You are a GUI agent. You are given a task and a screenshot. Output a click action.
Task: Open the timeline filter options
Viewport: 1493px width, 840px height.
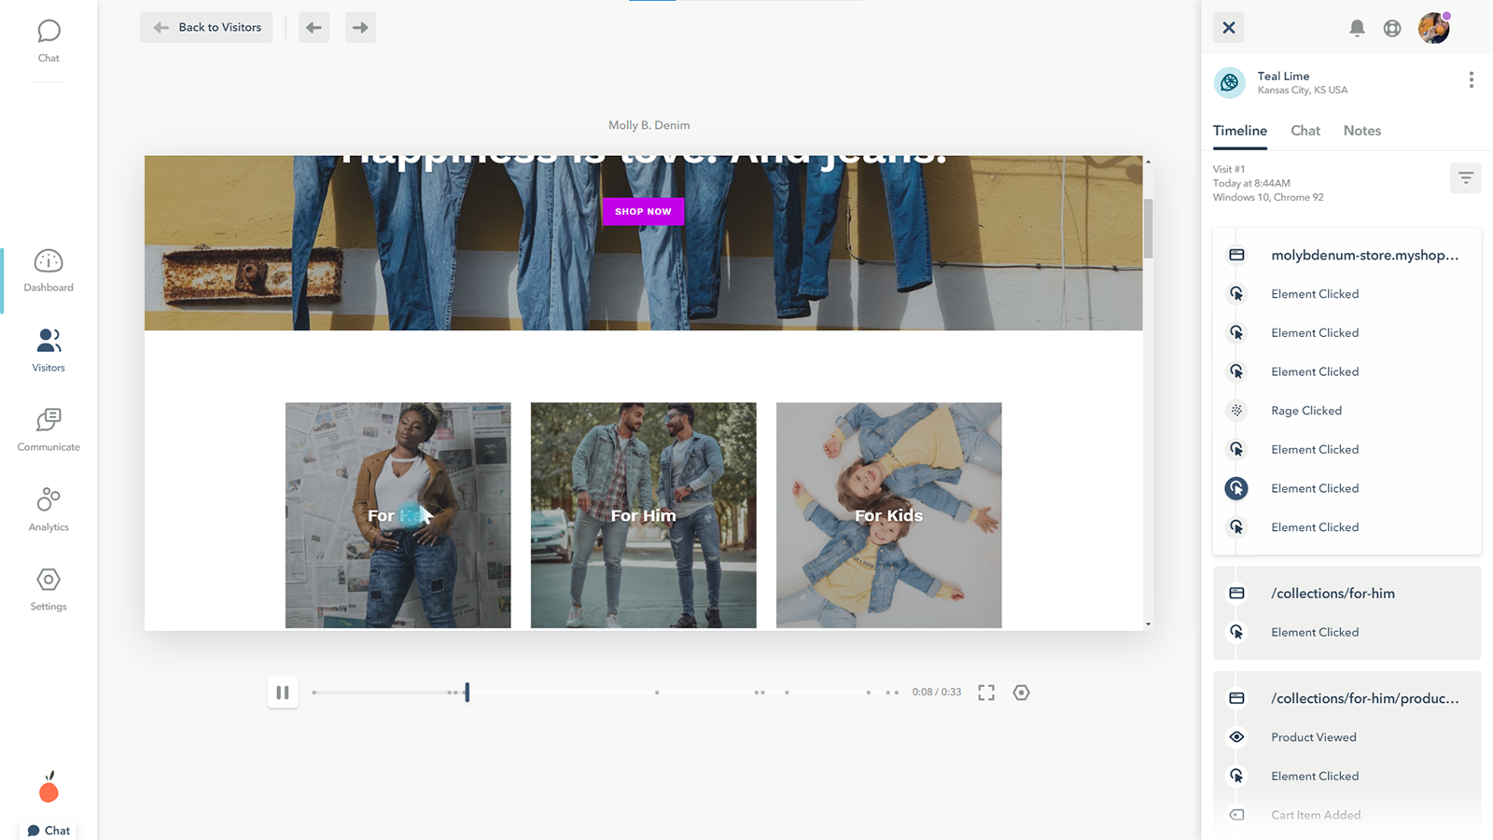1466,177
